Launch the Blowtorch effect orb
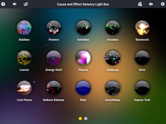 tap(142, 28)
